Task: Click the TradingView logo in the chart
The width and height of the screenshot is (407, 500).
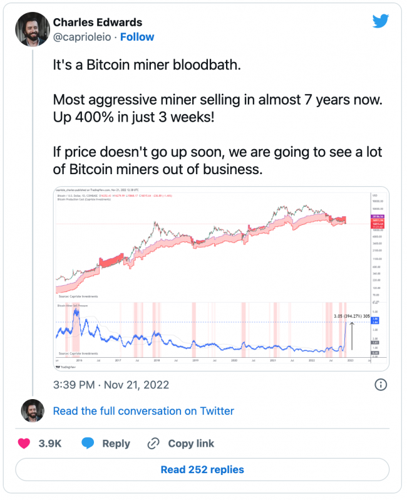Action: [66, 367]
